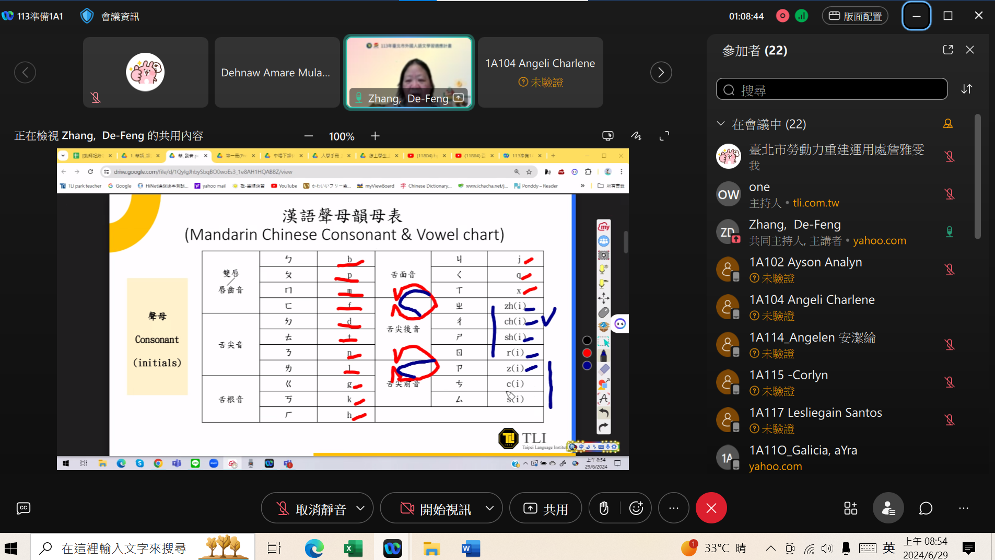Open the emoji reactions icon
The image size is (995, 560).
[636, 508]
